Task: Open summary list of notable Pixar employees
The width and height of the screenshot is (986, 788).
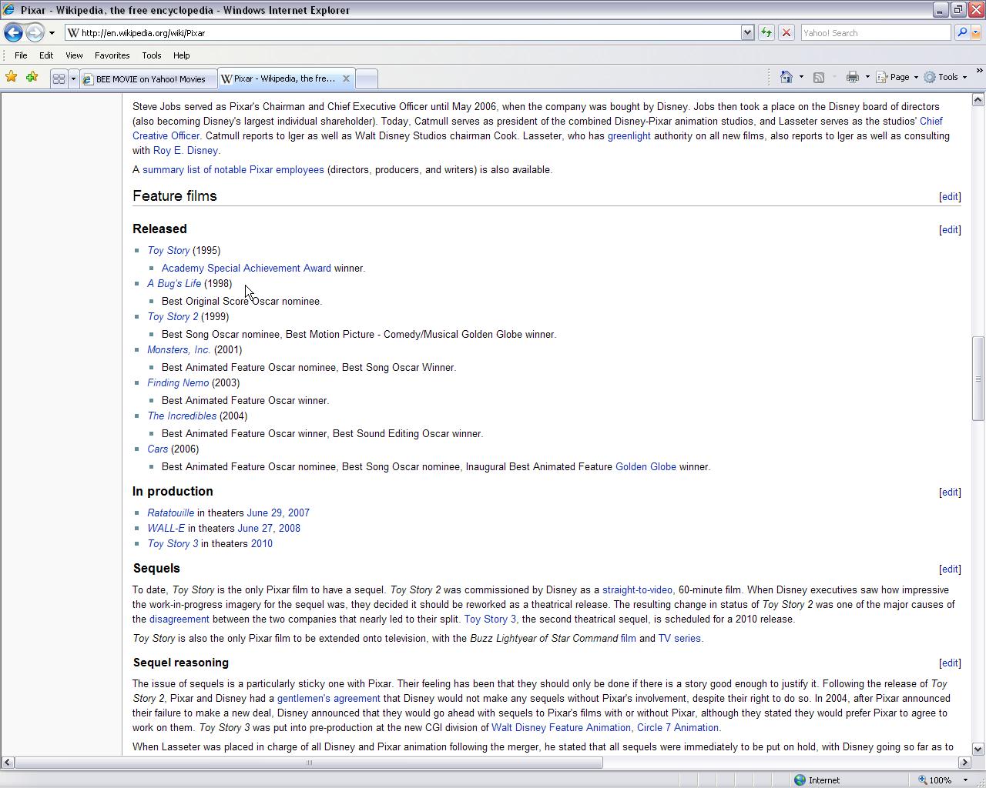Action: tap(233, 170)
